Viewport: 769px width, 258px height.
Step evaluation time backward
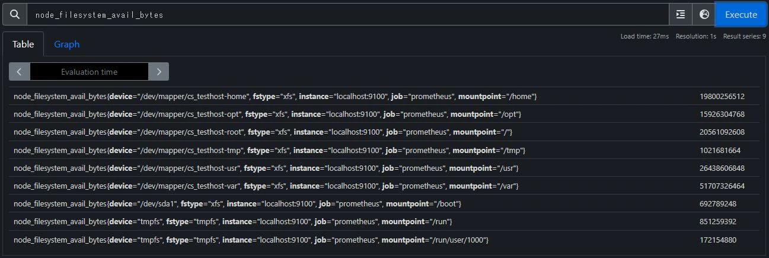(x=19, y=72)
